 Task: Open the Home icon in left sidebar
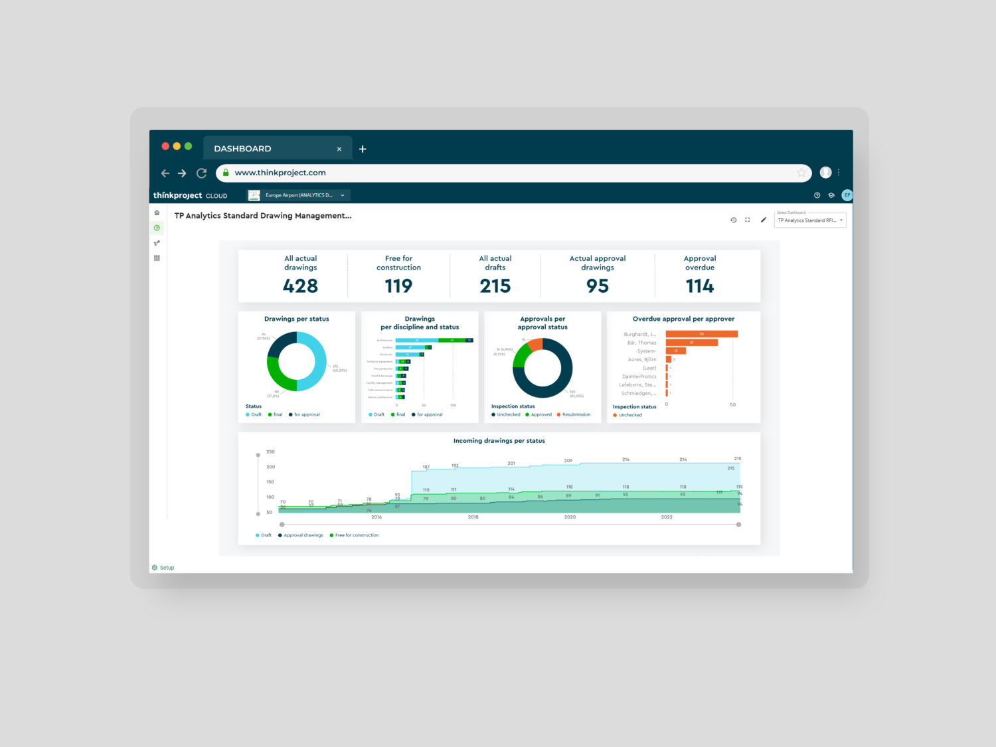coord(157,213)
